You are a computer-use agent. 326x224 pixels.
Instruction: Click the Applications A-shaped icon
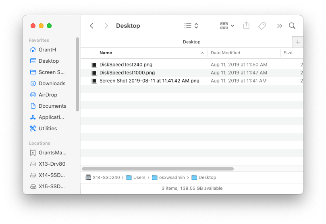coord(33,117)
